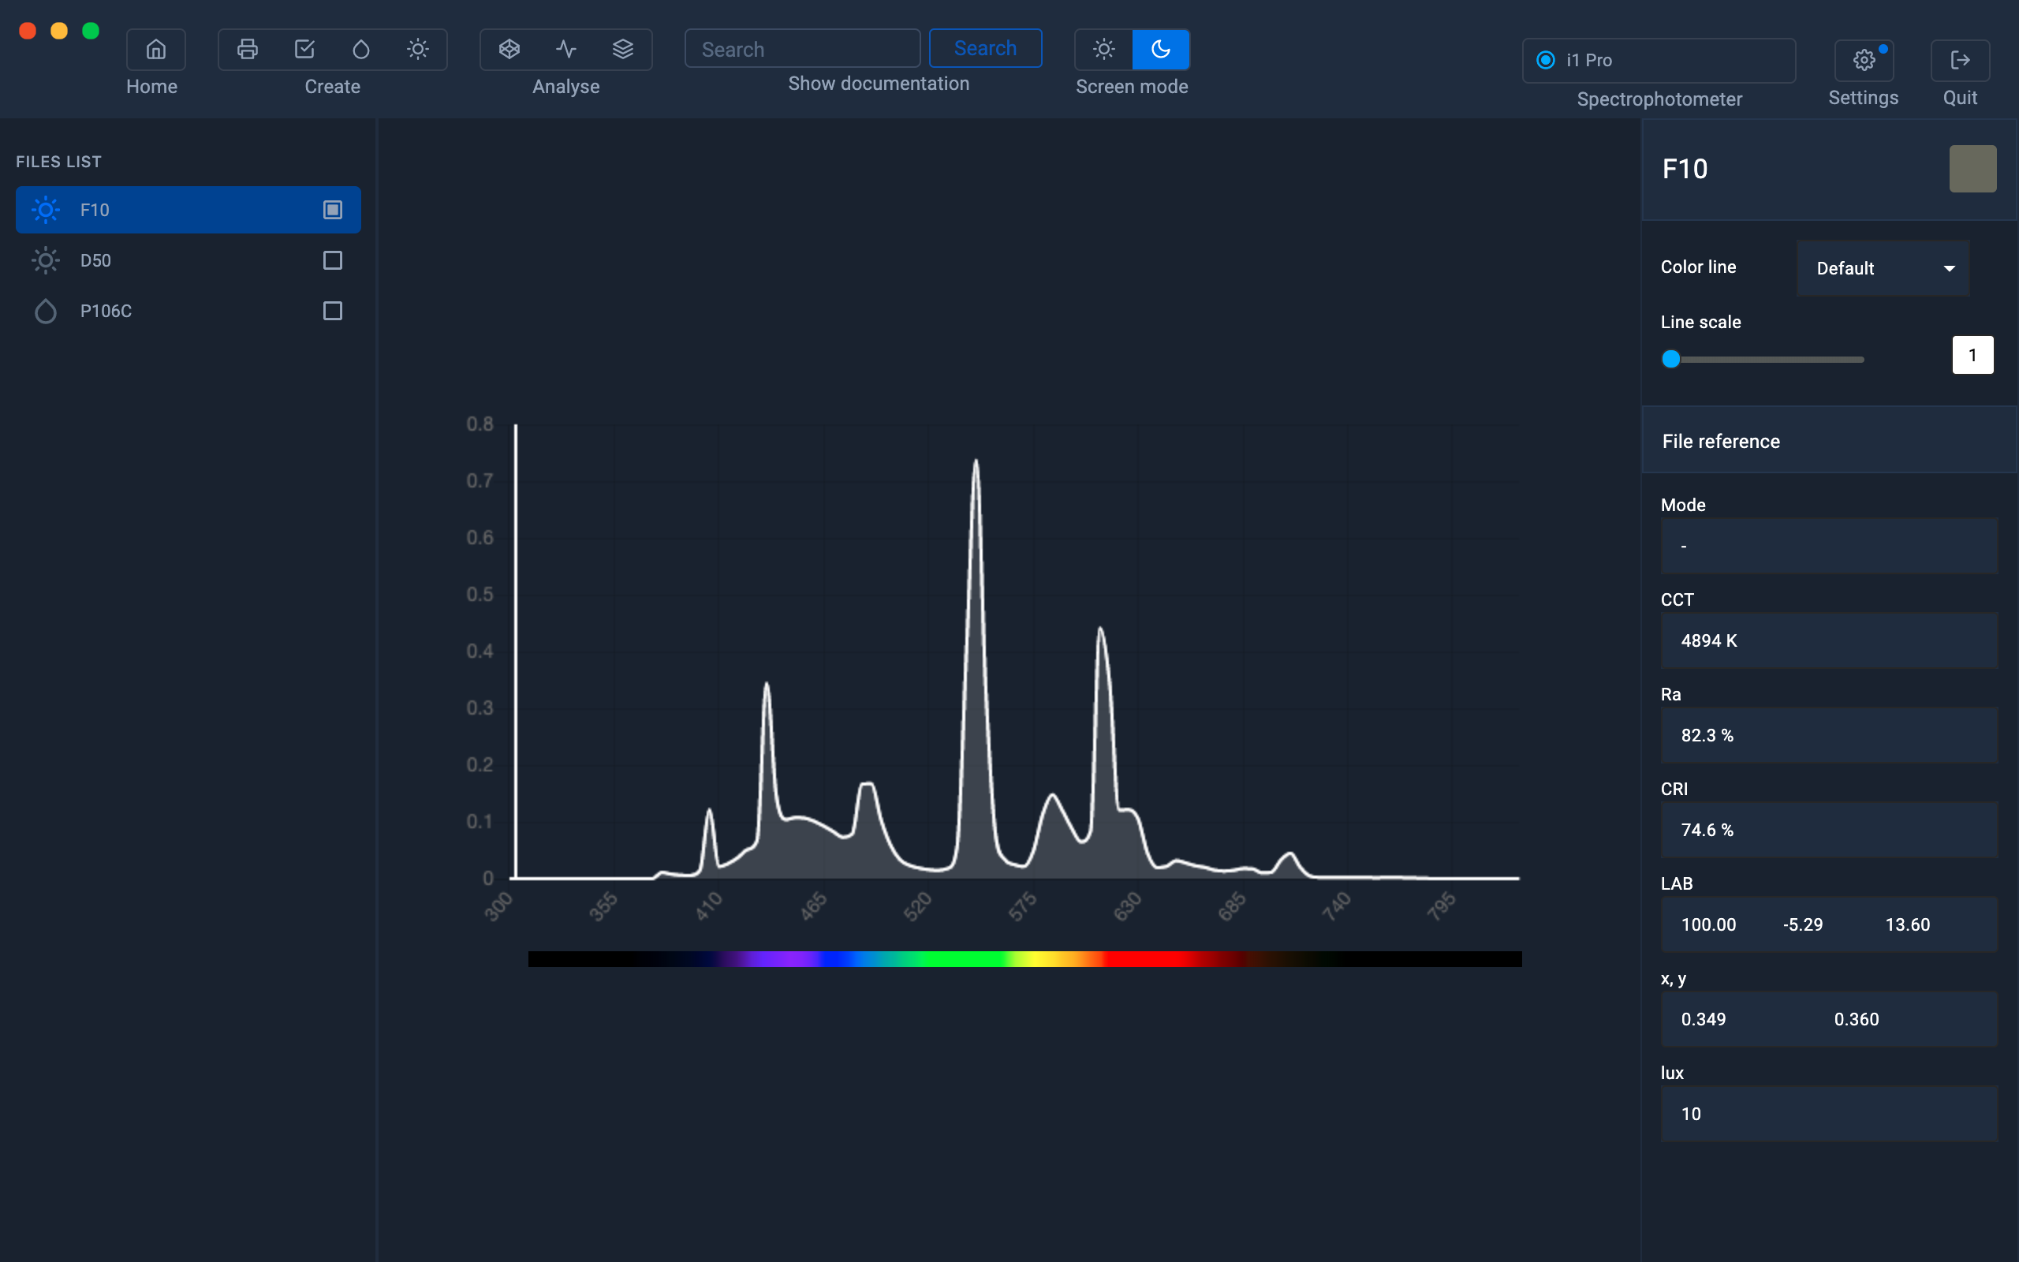The height and width of the screenshot is (1262, 2019).
Task: Open the spectrum pulse Analyse tool
Action: tap(566, 49)
